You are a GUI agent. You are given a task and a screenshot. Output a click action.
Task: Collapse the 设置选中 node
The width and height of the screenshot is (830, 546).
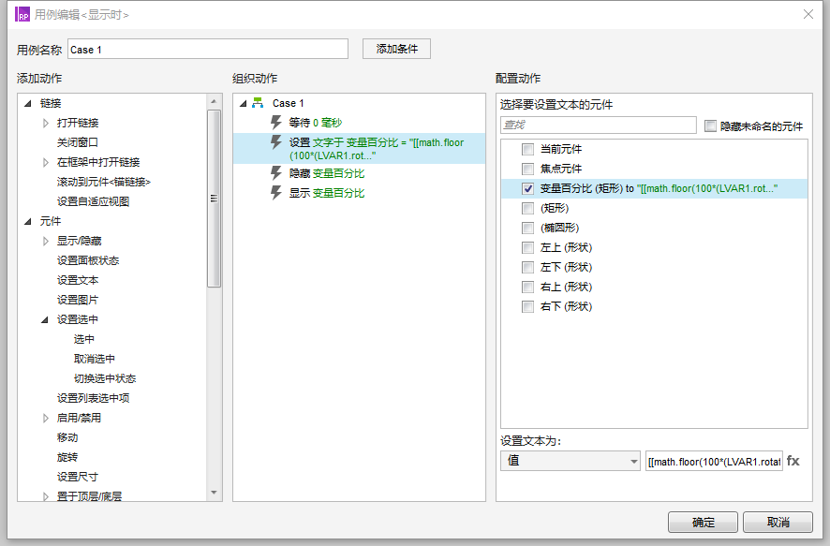pyautogui.click(x=45, y=319)
